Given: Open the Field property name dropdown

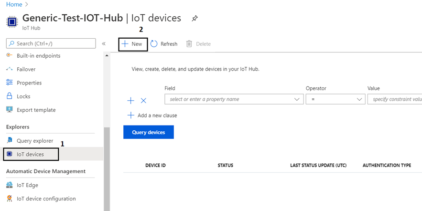Looking at the screenshot, I should coord(234,99).
